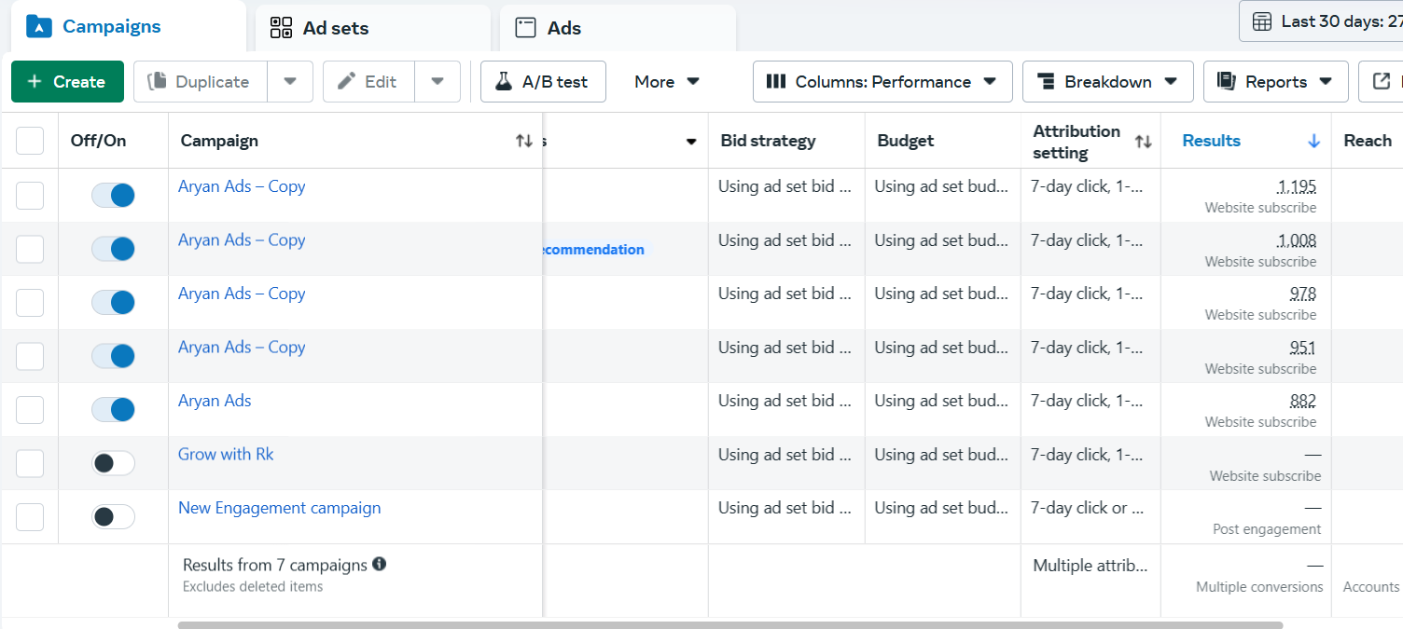Click the green Create plus button
This screenshot has height=629, width=1403.
pyautogui.click(x=67, y=82)
